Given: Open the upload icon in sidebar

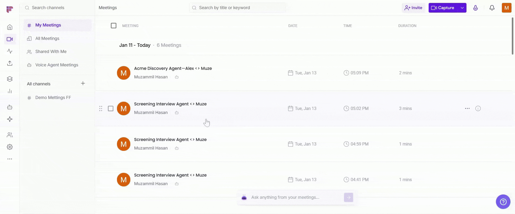Looking at the screenshot, I should coord(10,63).
